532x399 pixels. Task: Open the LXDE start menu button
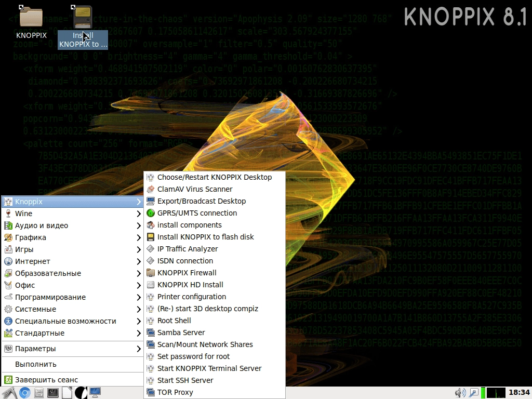[9, 393]
